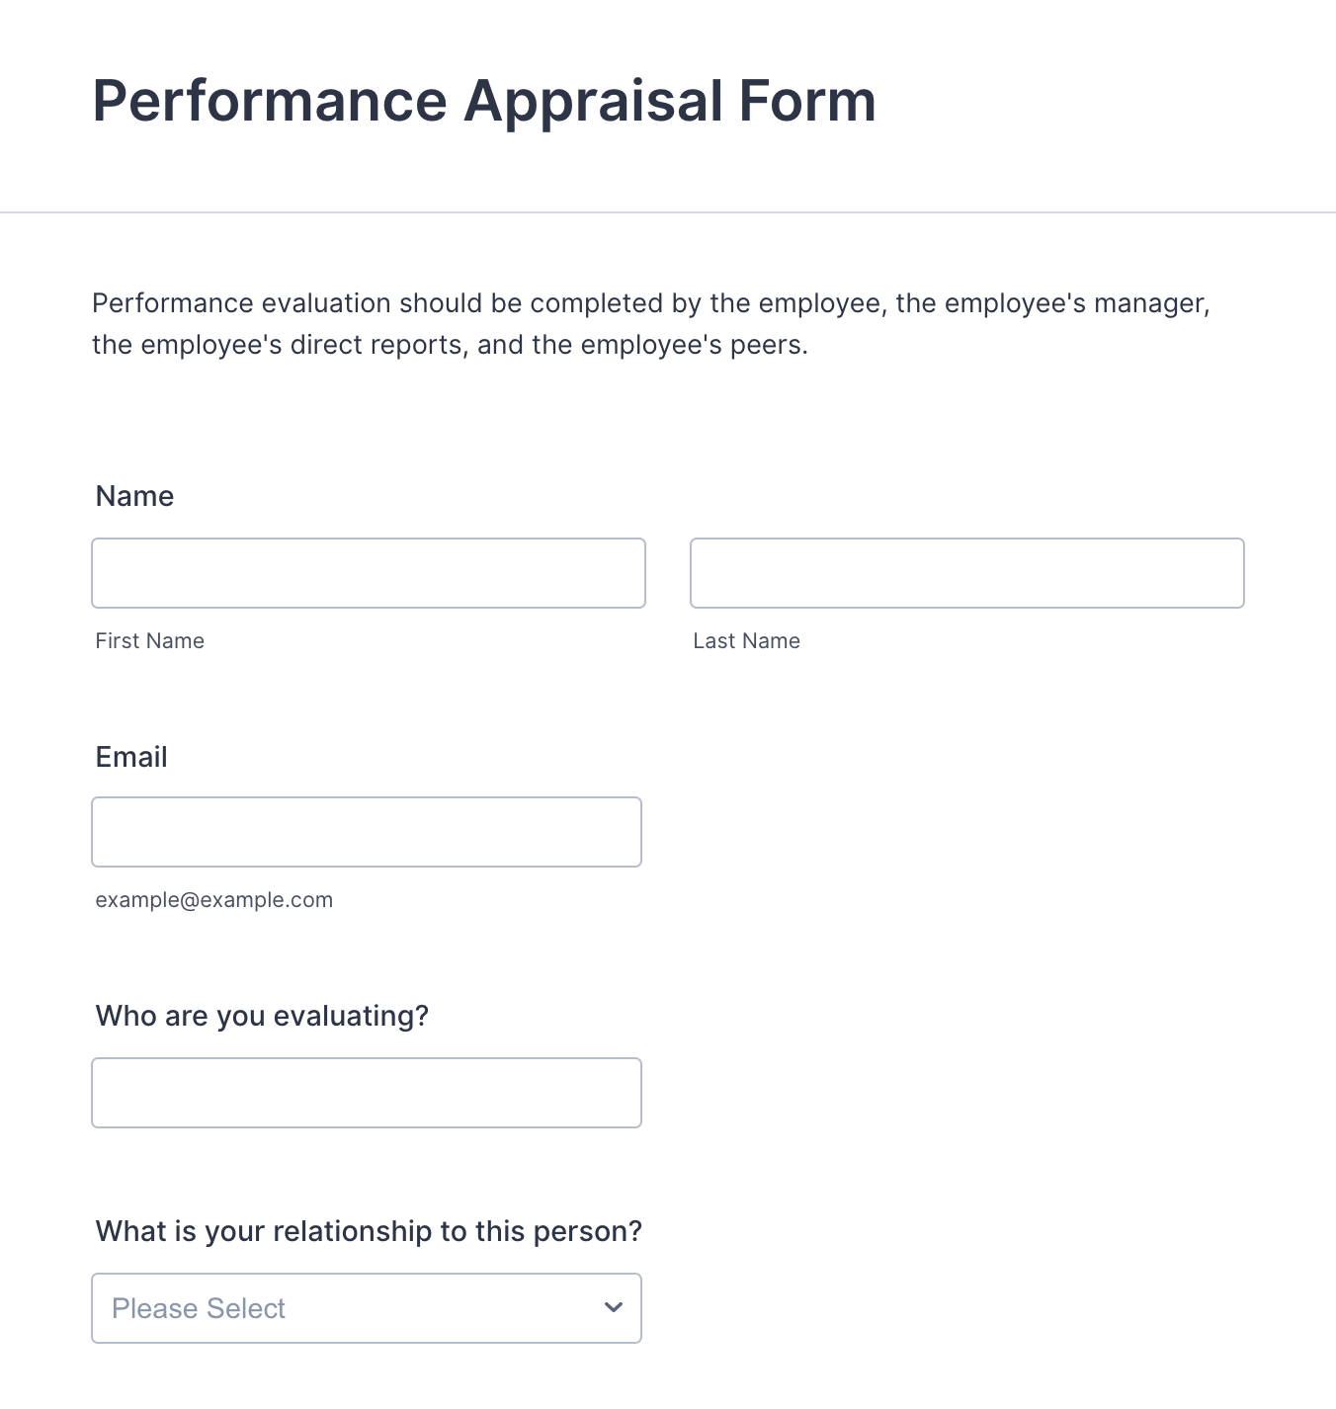The image size is (1336, 1409).
Task: Click the word 'Performance' in the form title
Action: pyautogui.click(x=270, y=101)
